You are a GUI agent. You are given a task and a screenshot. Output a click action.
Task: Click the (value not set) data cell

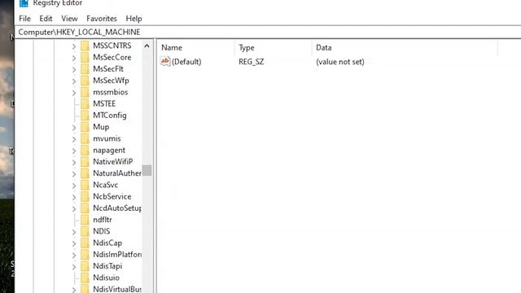click(x=340, y=62)
